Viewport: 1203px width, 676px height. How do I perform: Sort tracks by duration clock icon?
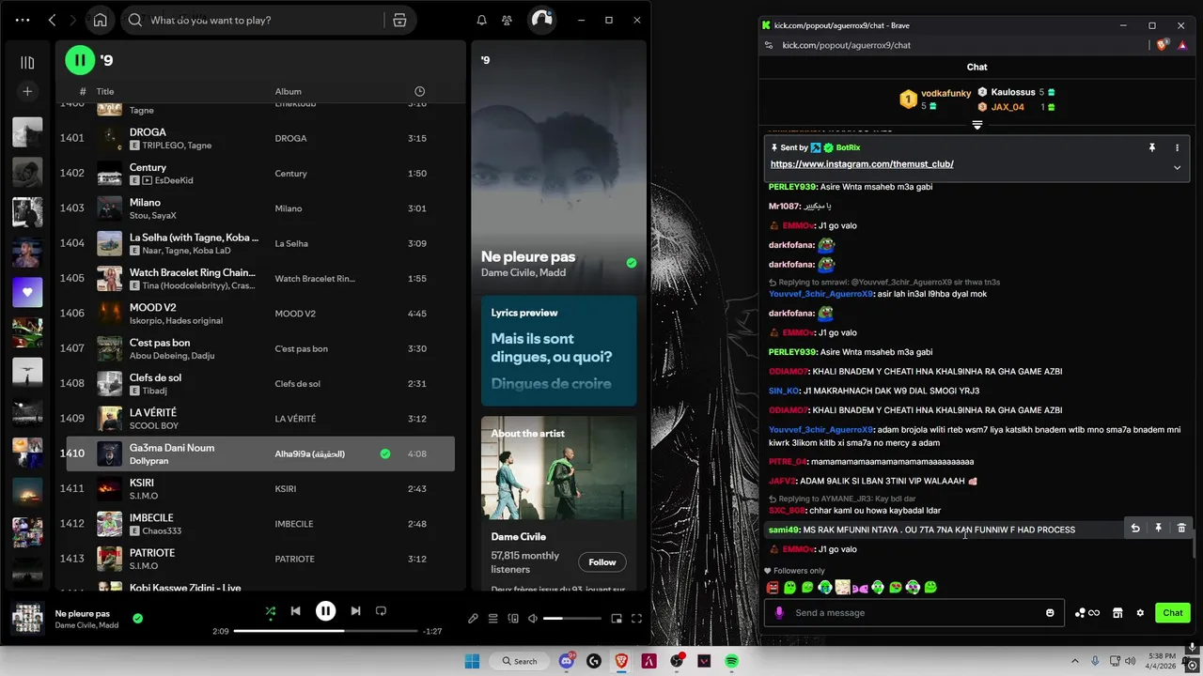(419, 91)
